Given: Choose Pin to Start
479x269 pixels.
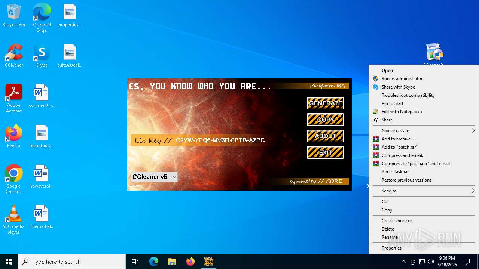Looking at the screenshot, I should pyautogui.click(x=424, y=103).
